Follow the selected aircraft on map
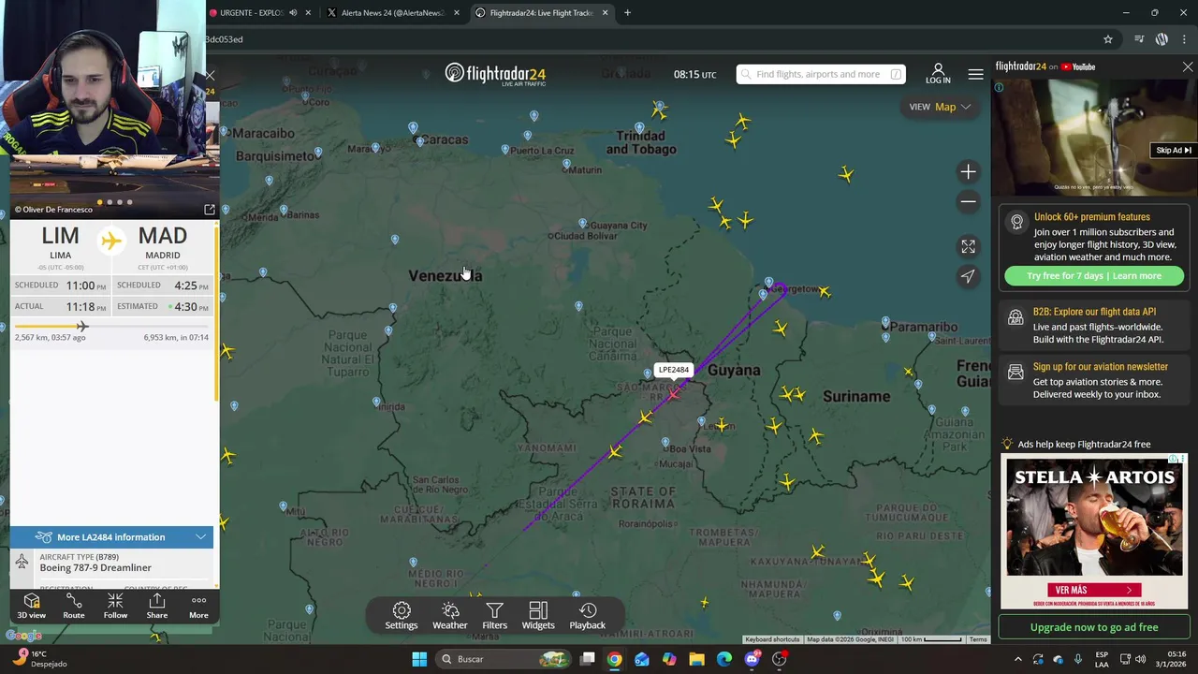Screen dimensions: 1198x674 click(x=115, y=606)
